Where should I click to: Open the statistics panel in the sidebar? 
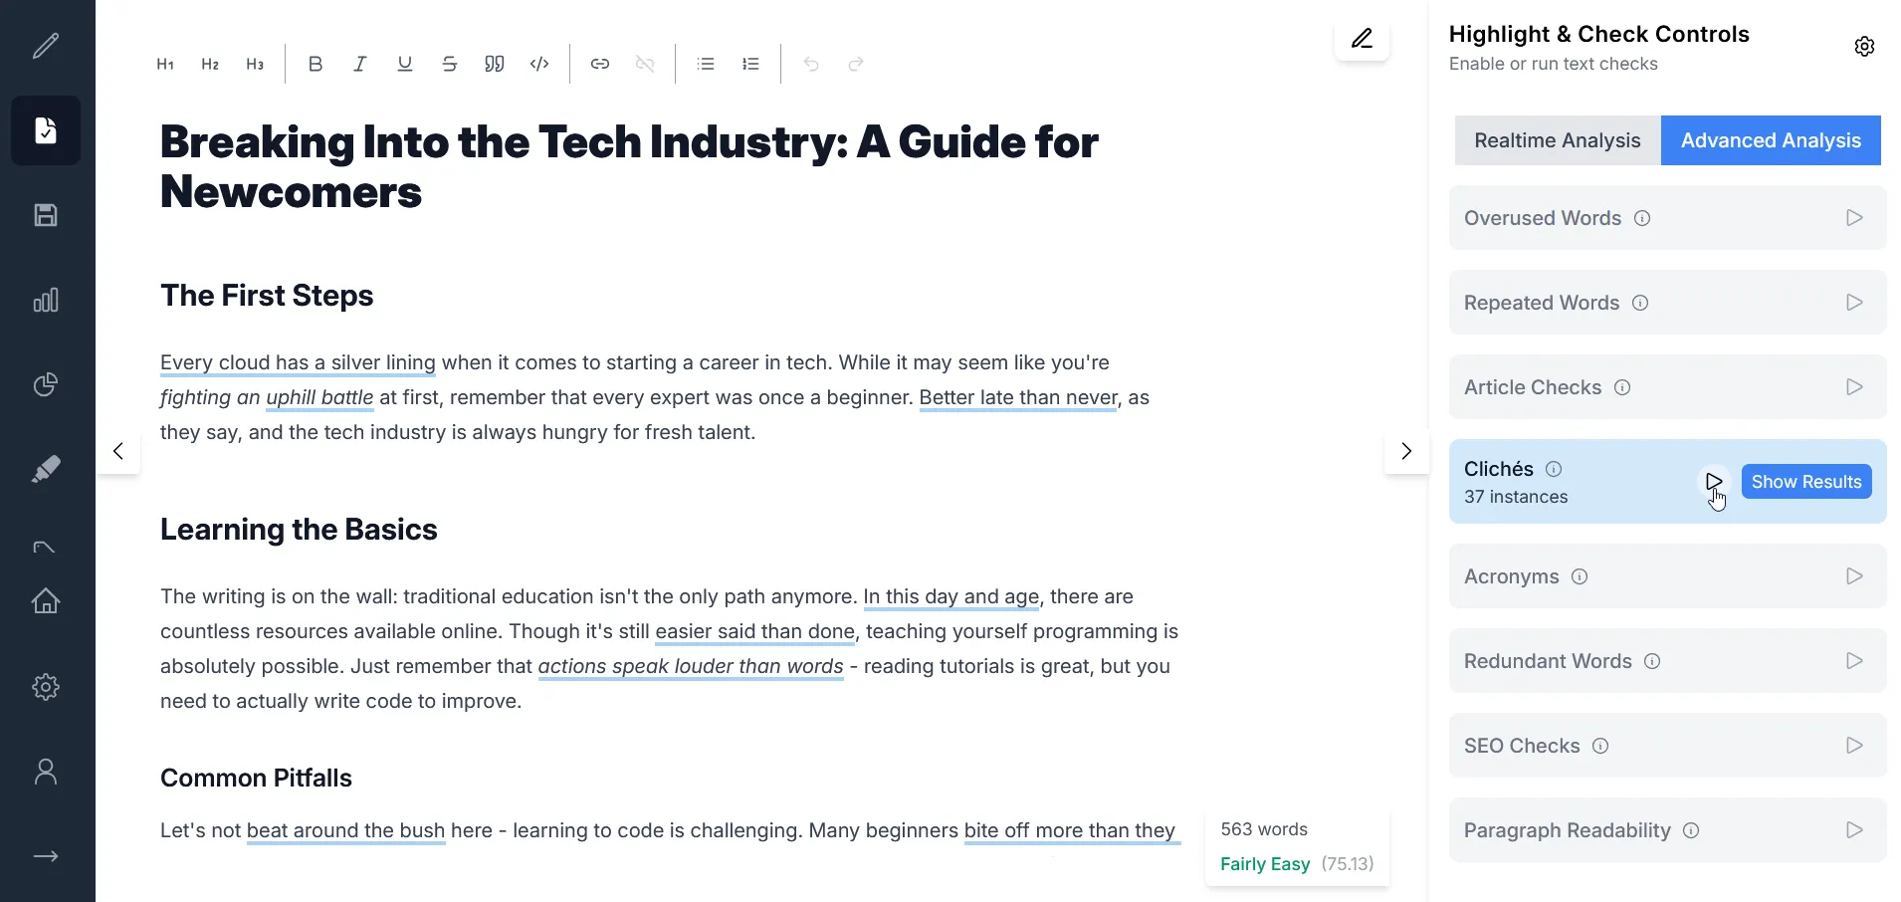[46, 300]
